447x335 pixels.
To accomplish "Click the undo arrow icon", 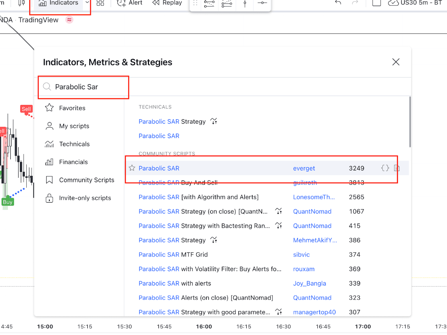I will pos(338,3).
